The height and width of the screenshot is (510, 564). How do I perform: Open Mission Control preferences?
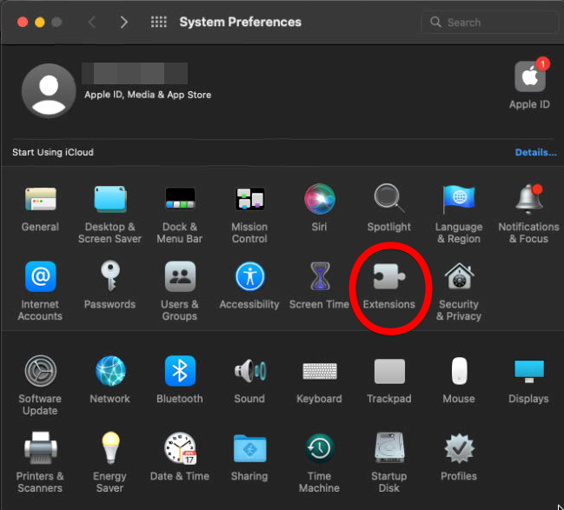coord(249,200)
